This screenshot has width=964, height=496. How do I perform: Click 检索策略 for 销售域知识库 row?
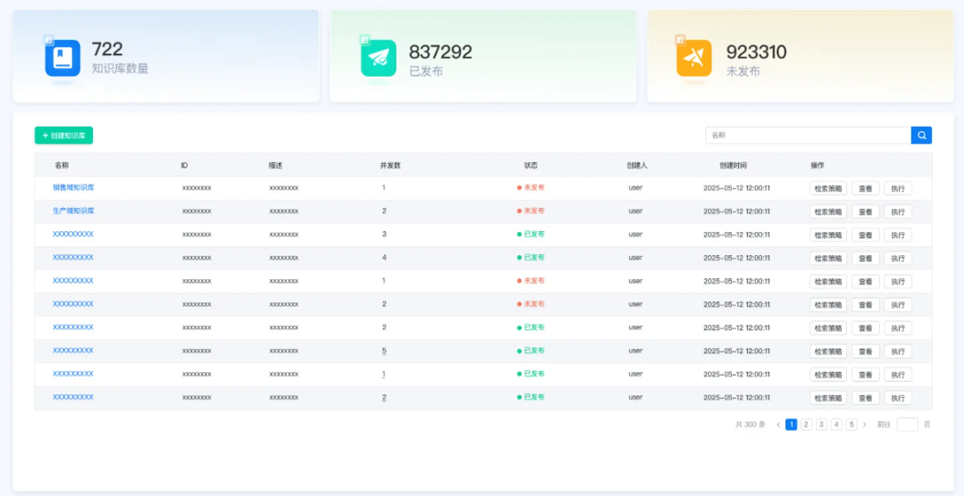click(828, 189)
